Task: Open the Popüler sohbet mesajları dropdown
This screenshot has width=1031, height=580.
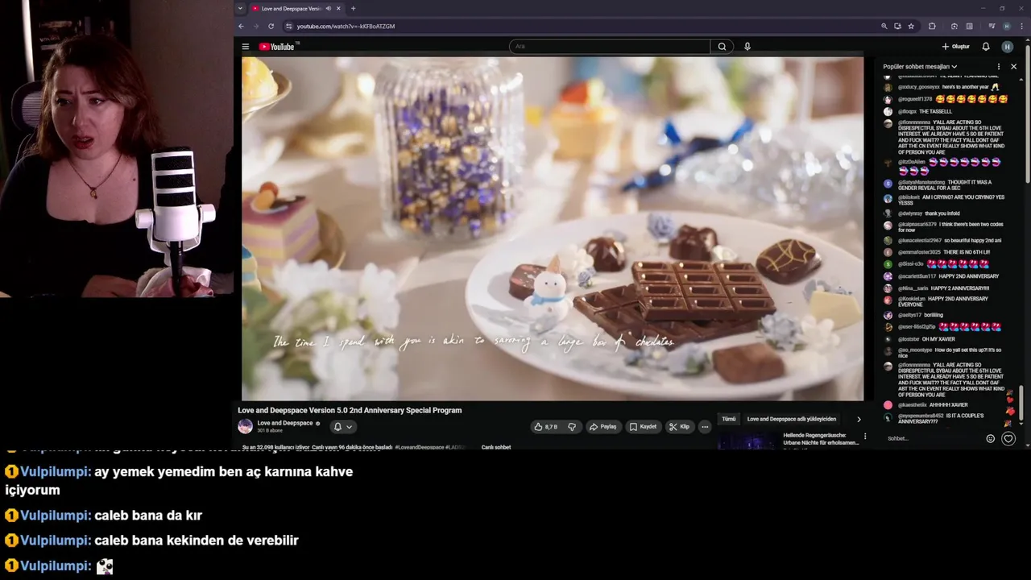Action: pyautogui.click(x=920, y=67)
